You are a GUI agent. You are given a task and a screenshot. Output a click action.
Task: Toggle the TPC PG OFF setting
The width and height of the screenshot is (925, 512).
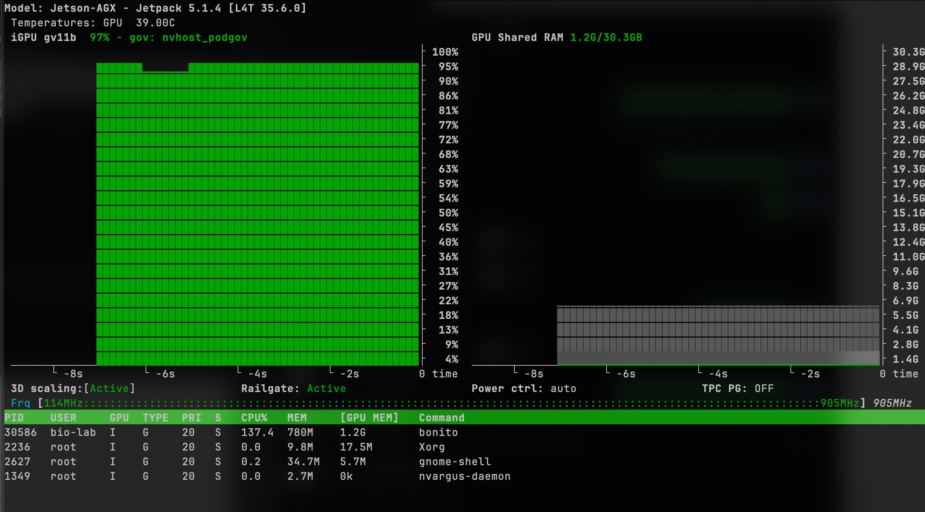point(764,388)
